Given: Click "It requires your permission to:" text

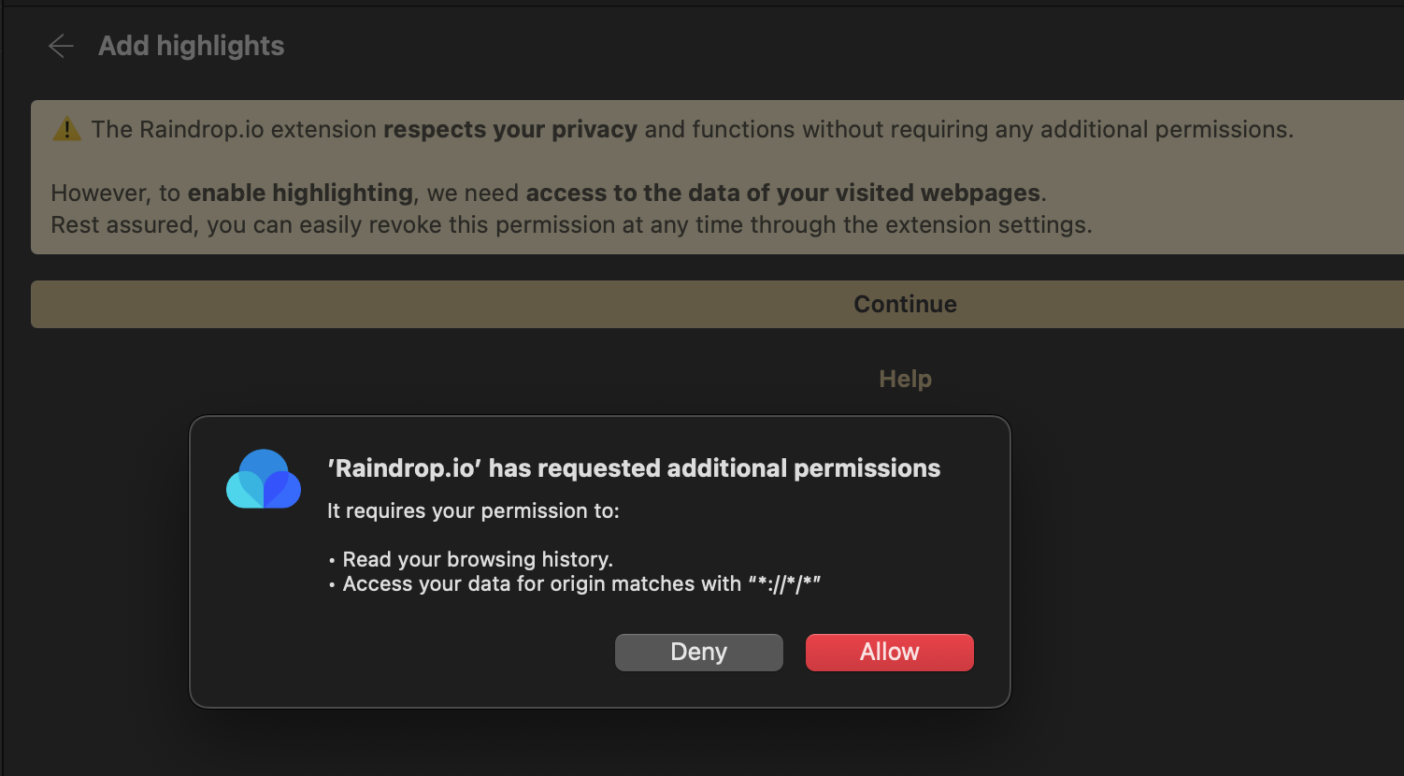Looking at the screenshot, I should pos(473,510).
